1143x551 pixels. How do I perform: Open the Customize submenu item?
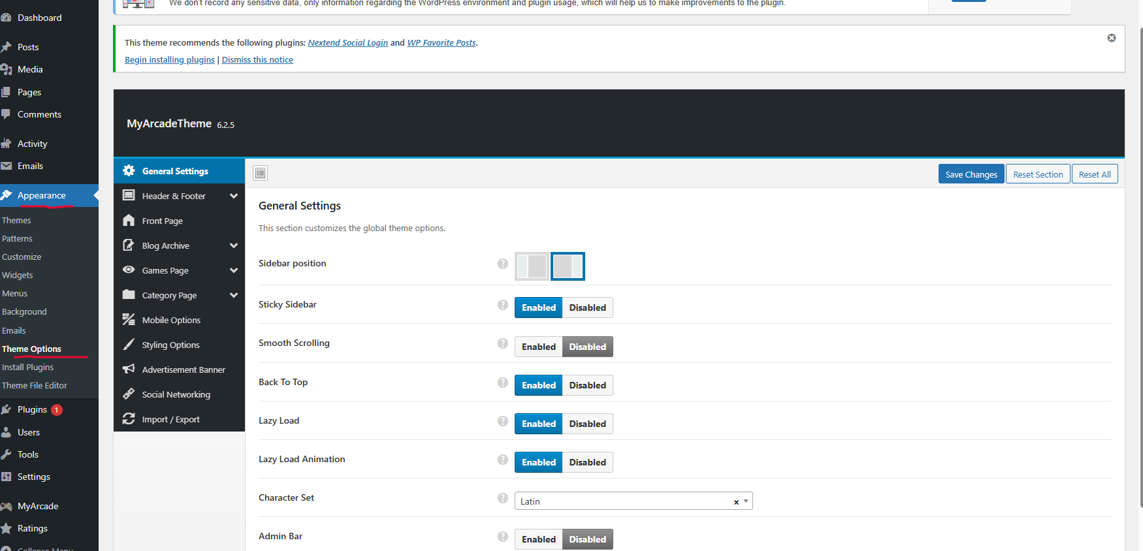(x=22, y=257)
